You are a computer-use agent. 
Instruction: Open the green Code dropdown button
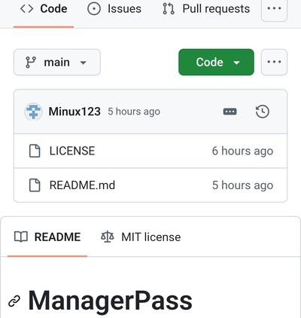tap(216, 62)
